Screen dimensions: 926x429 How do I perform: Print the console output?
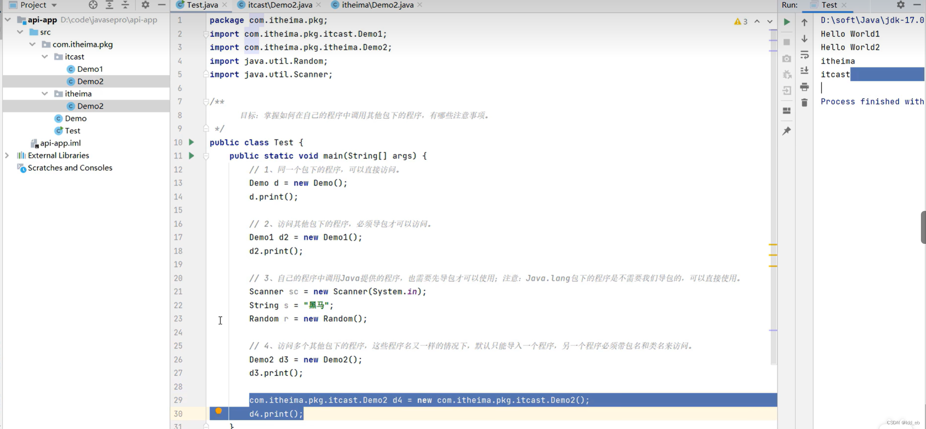pyautogui.click(x=805, y=87)
